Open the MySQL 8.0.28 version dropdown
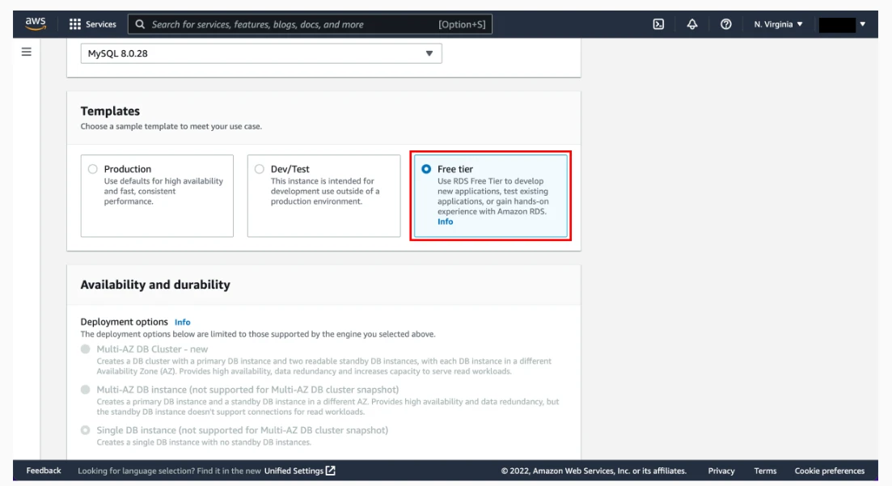Screen dimensions: 892x486 pos(261,53)
